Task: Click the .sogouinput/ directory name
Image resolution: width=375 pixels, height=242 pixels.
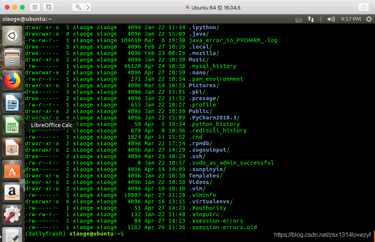Action: pyautogui.click(x=209, y=150)
